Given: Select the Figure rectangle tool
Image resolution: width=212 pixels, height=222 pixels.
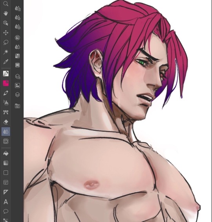Looking at the screenshot, I should point(5,173).
